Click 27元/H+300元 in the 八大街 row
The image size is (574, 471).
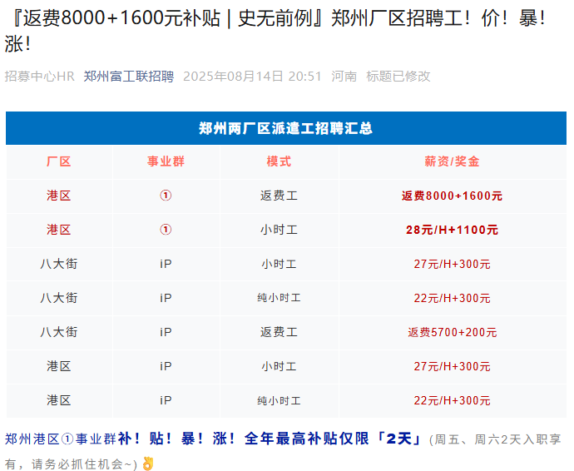452,265
